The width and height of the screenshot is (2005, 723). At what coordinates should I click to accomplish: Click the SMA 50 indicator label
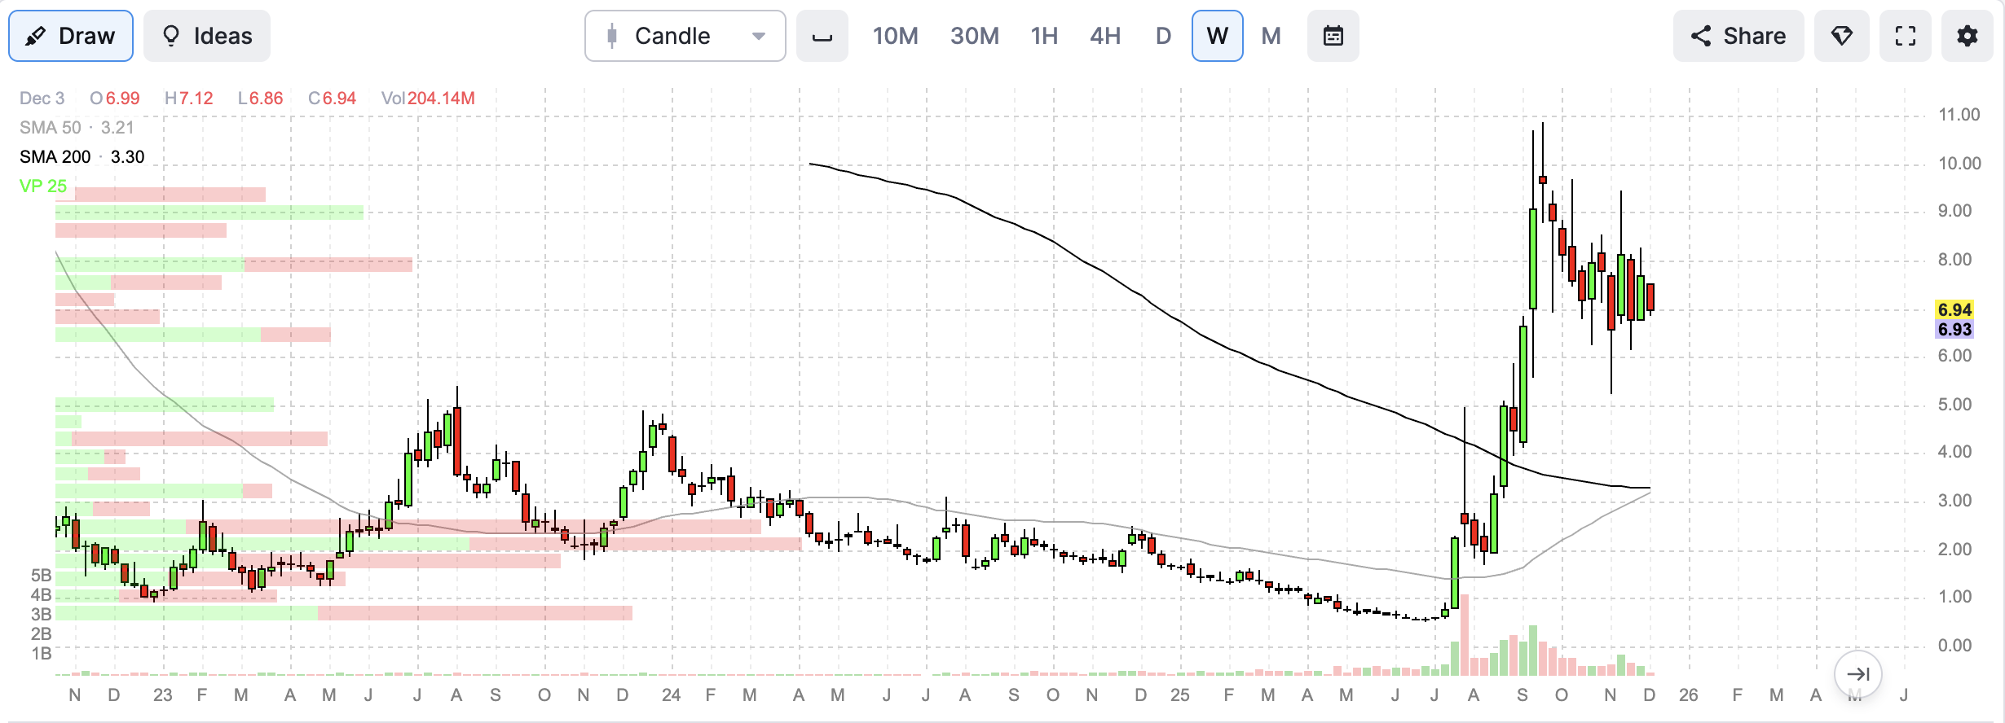pos(77,128)
